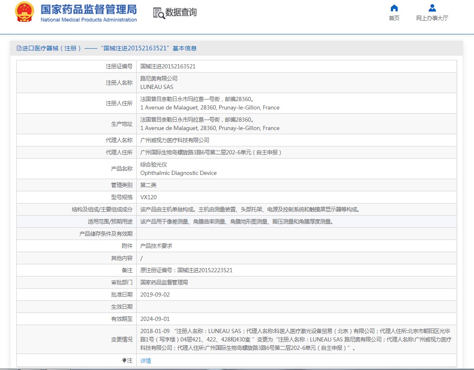Click the 管理类别 row label

(122, 185)
